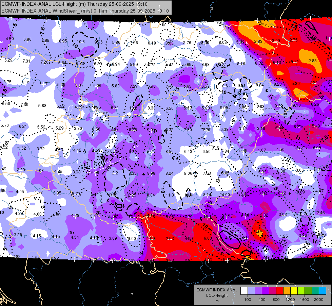Viewport: 332px width, 306px height.
Task: Click the grid value '2.75'
Action: point(293,40)
